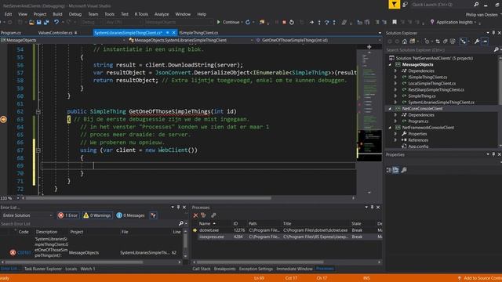Click the Properties panel wrench pages icon
The height and width of the screenshot is (282, 502).
pos(404,170)
